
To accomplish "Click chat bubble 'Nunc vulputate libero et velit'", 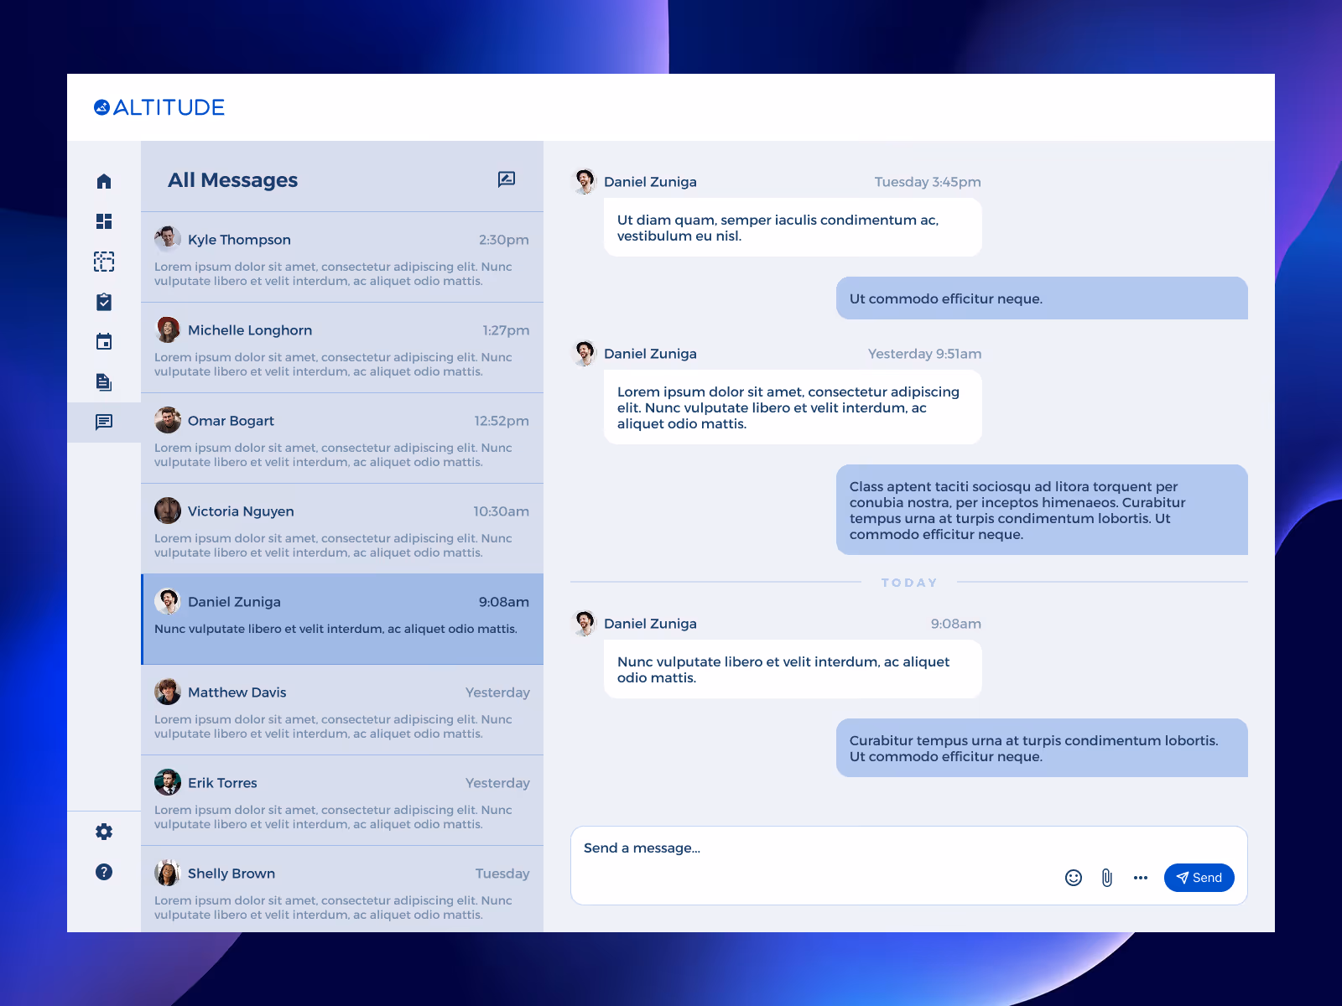I will tap(793, 669).
